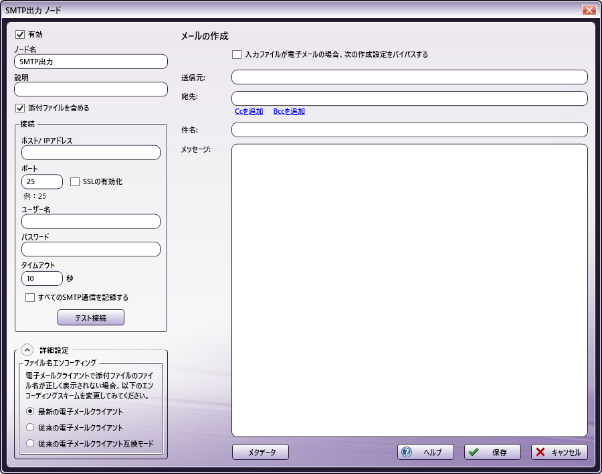Click inside the メッセージ text area
Screen dimensions: 602x474
pos(409,290)
